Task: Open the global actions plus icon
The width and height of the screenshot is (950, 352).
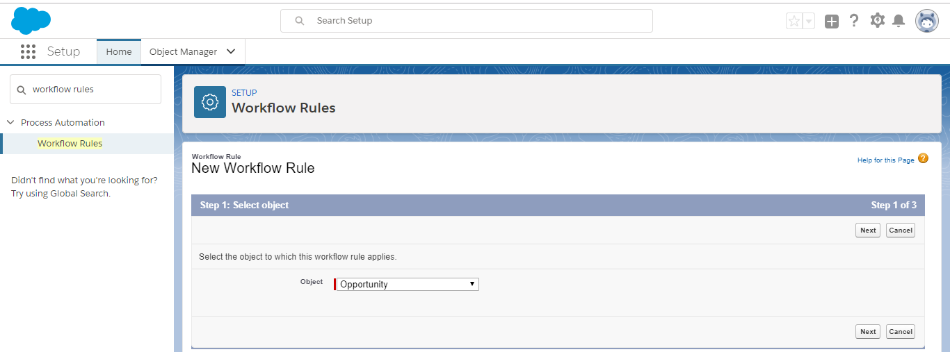Action: point(832,21)
